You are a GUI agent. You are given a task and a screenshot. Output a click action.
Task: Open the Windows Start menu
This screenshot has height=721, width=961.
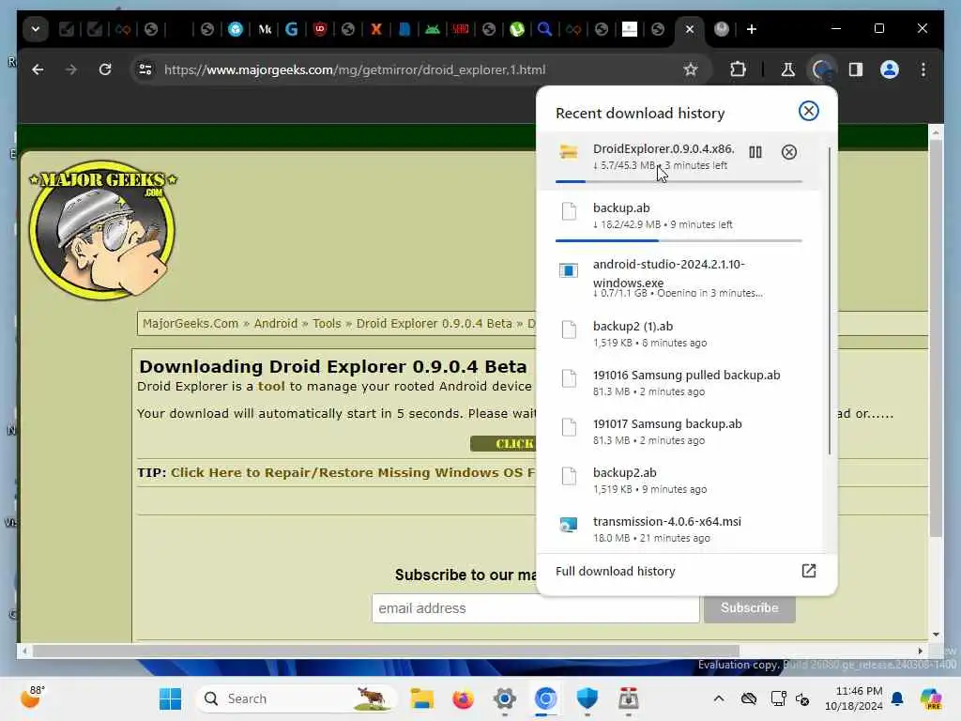coord(171,698)
